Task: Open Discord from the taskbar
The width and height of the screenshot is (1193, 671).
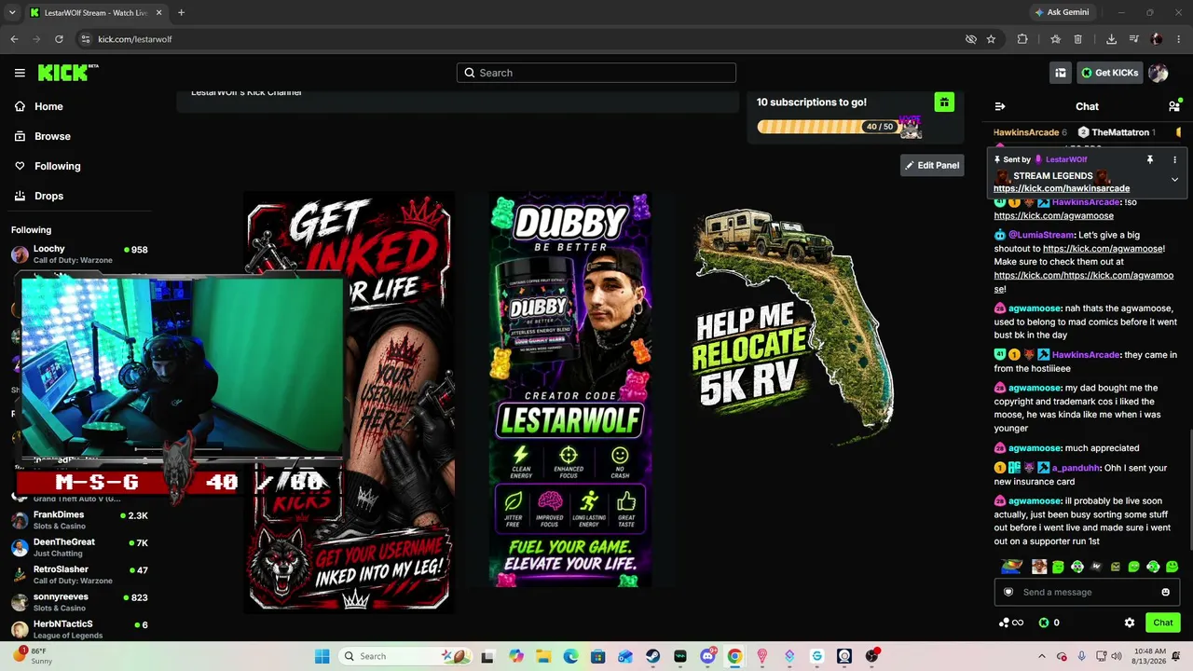Action: (x=707, y=656)
